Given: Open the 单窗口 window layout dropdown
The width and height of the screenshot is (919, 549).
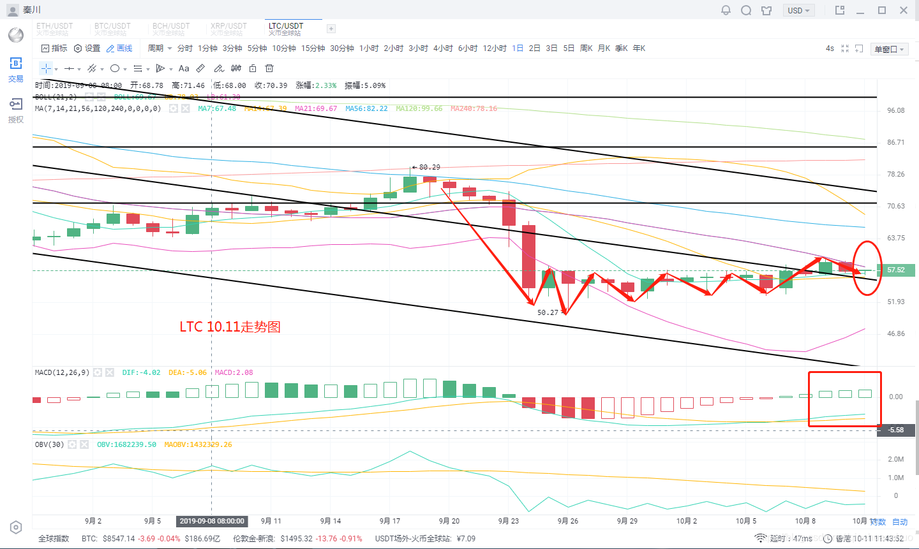Looking at the screenshot, I should [890, 49].
